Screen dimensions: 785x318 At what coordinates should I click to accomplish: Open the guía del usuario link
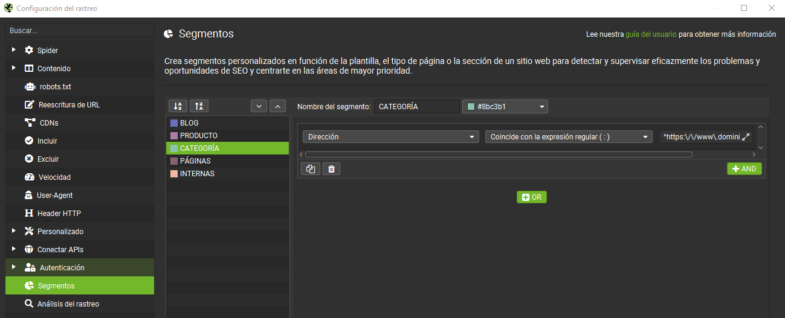click(x=651, y=34)
